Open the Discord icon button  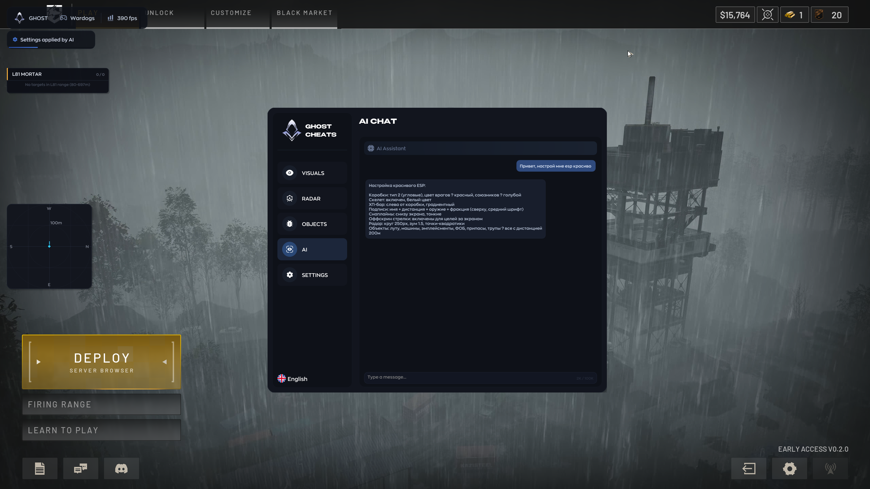[x=121, y=468]
